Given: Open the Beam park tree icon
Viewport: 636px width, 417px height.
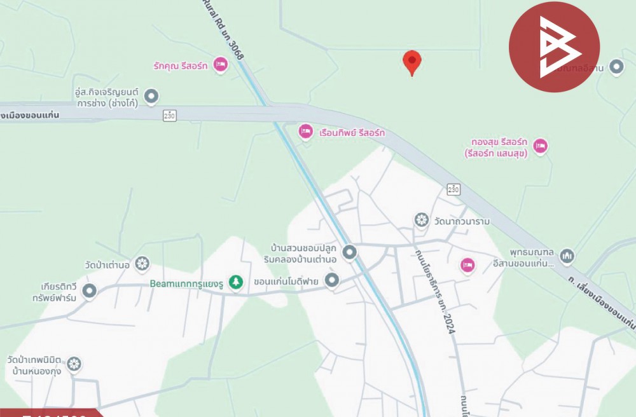Looking at the screenshot, I should tap(236, 282).
